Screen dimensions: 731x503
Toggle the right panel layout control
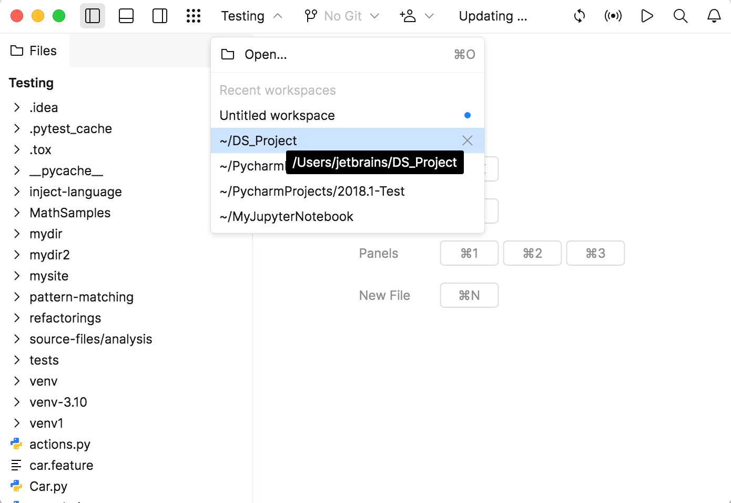pos(159,16)
